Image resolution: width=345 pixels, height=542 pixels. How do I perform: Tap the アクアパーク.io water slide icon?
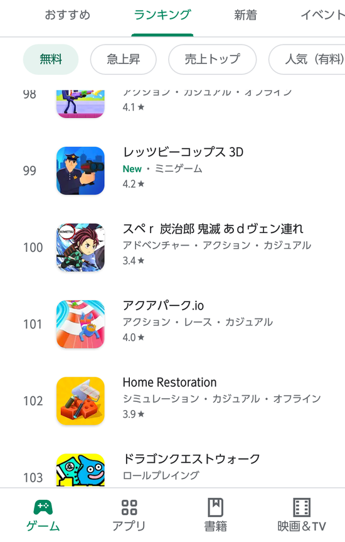[x=80, y=324]
